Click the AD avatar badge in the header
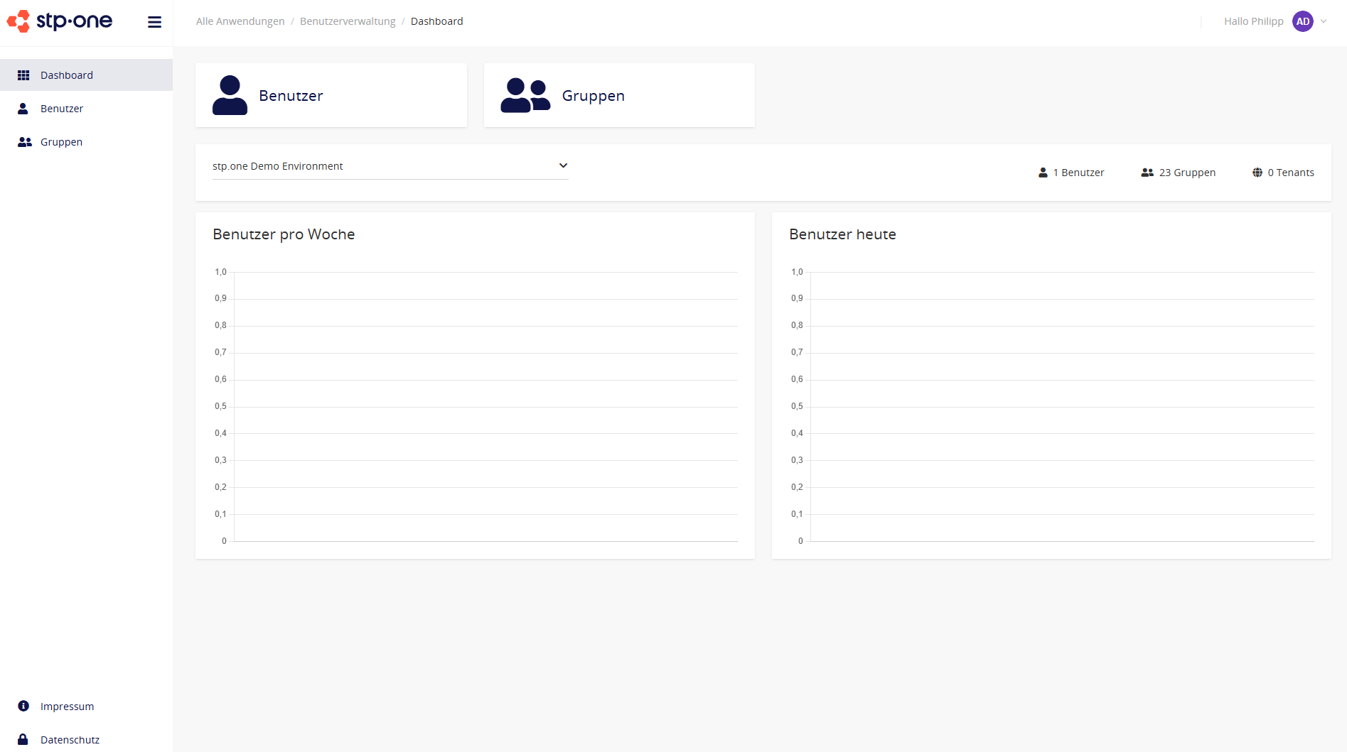Viewport: 1347px width, 752px height. point(1304,21)
